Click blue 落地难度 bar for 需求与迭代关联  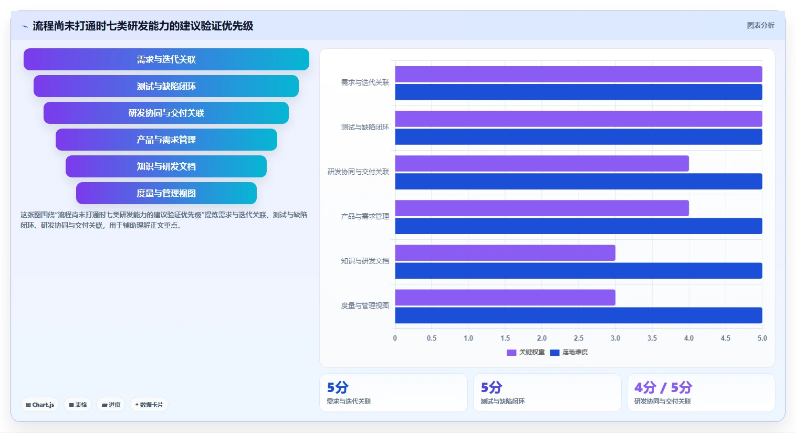(x=579, y=92)
